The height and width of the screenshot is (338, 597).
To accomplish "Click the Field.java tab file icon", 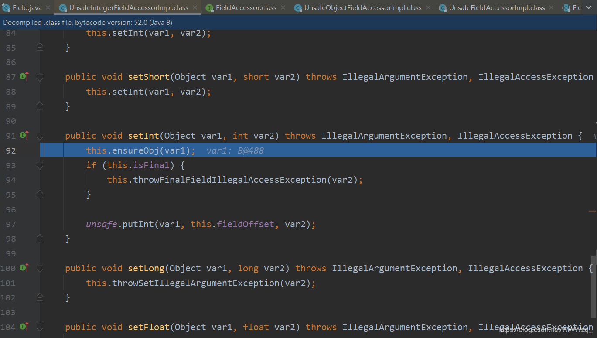I will (6, 7).
